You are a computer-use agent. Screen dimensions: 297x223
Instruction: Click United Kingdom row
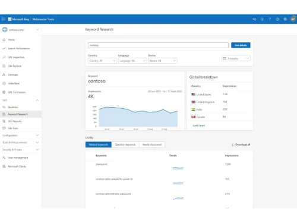click(220, 102)
